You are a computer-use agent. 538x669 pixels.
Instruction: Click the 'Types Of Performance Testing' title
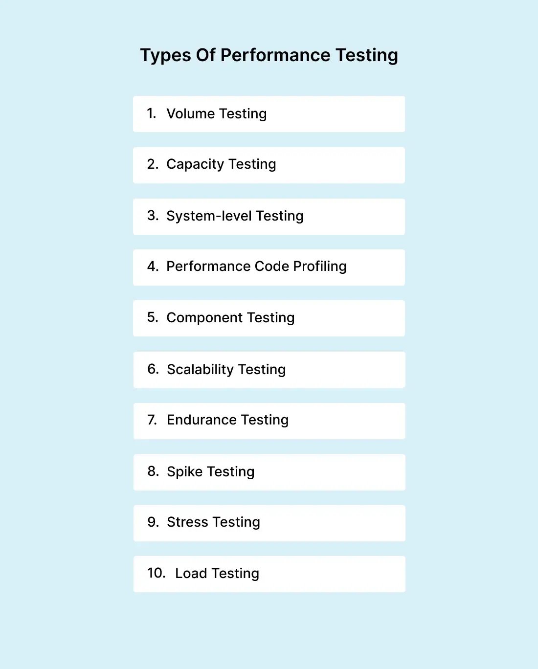[x=269, y=55]
